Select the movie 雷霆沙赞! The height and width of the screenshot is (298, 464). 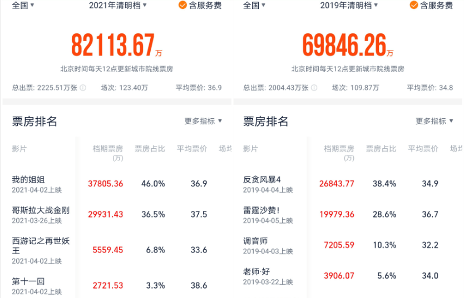261,210
